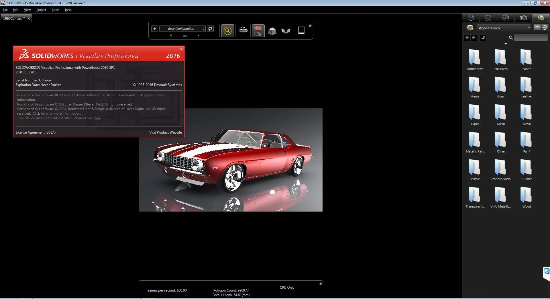Open the Help menu
Screen dimensions: 550x299
[x=68, y=10]
